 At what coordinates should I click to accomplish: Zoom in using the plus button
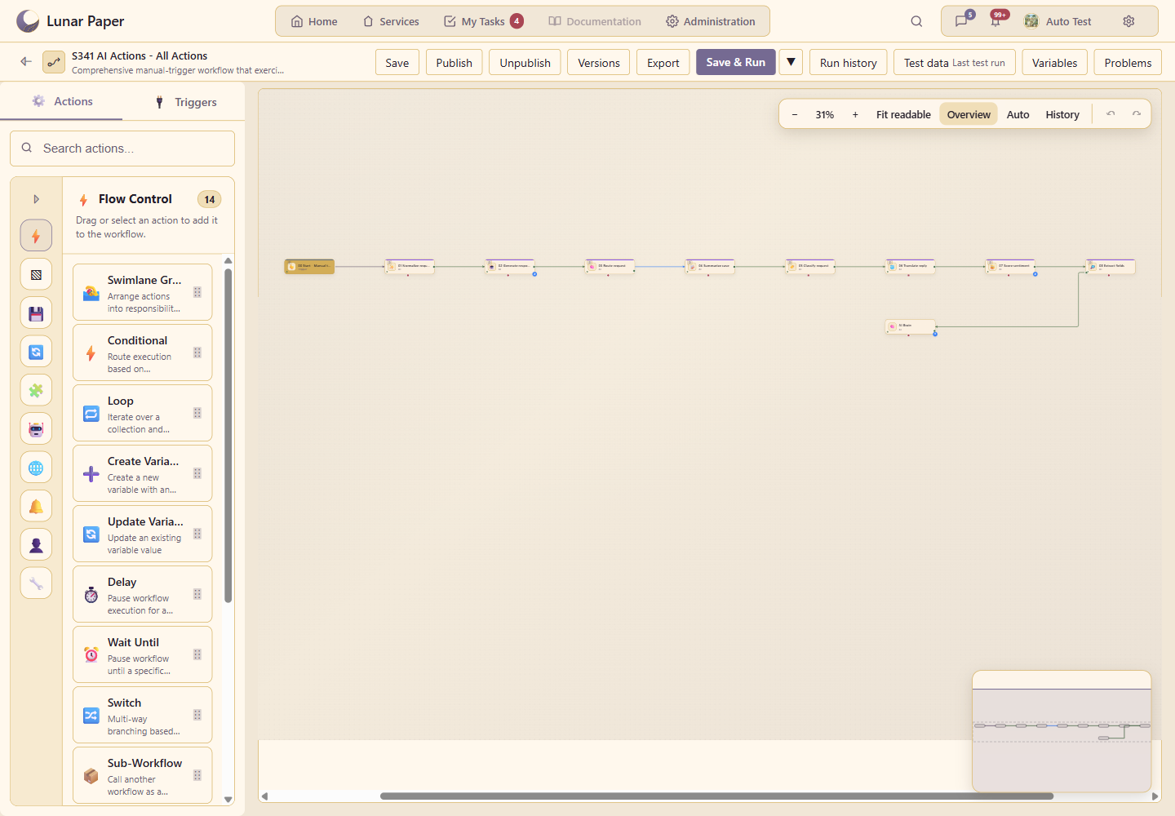point(855,114)
